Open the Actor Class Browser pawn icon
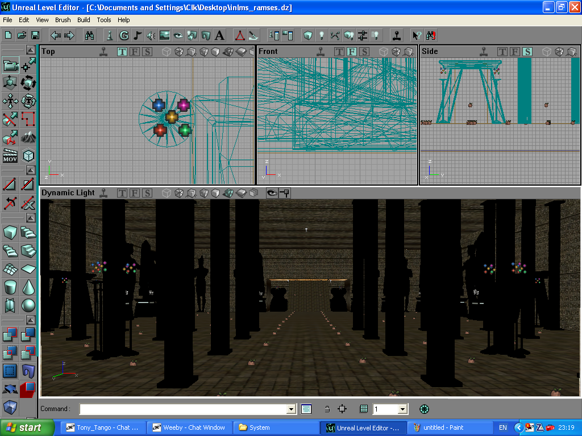582x436 pixels. pyautogui.click(x=110, y=35)
